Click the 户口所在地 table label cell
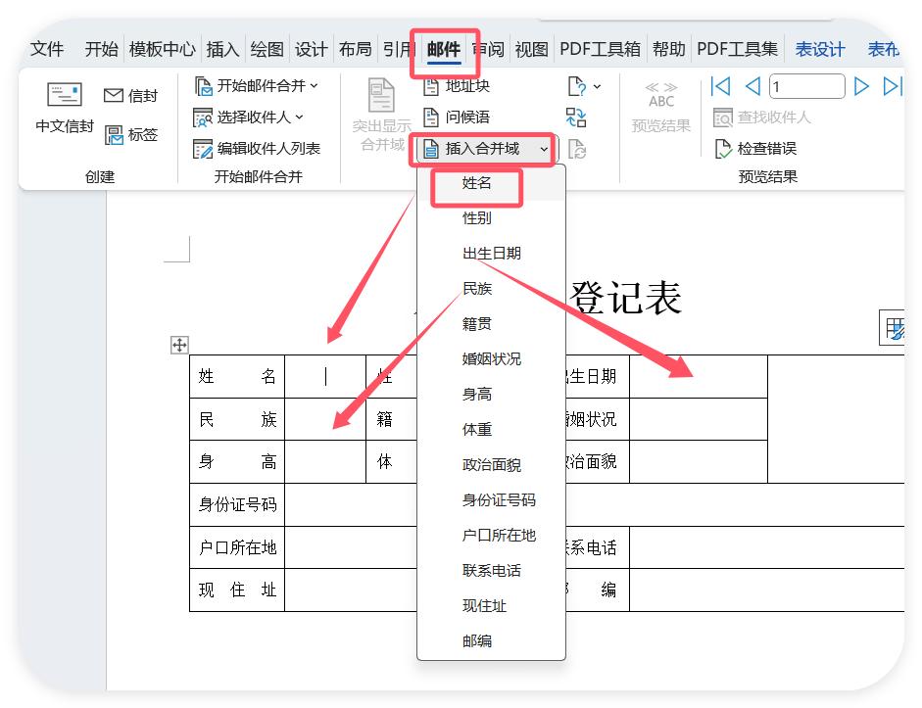 237,547
